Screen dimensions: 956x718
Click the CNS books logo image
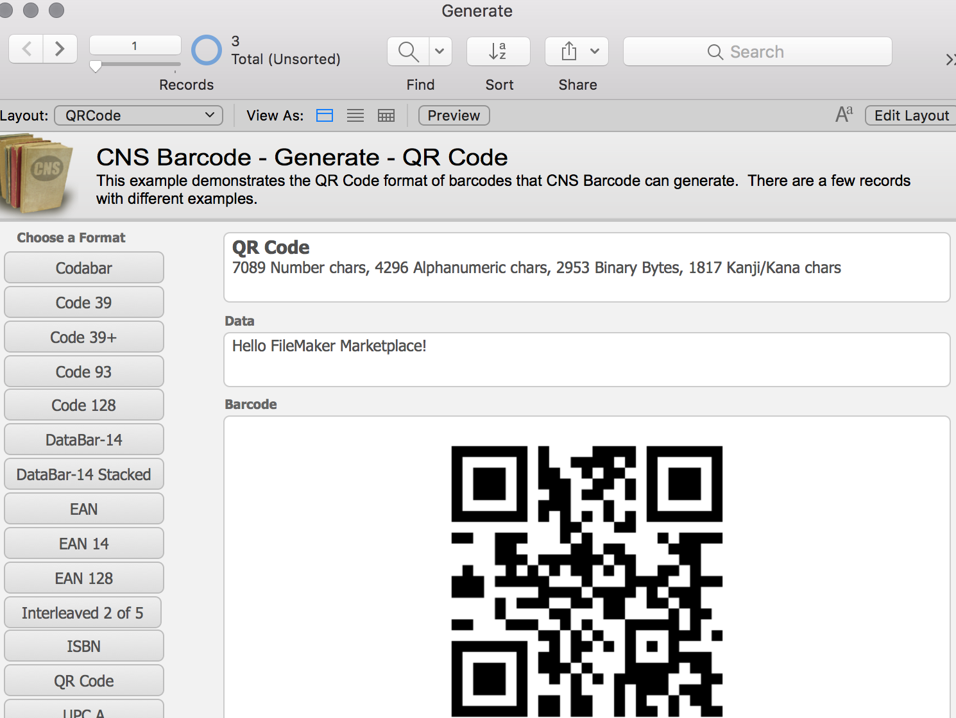click(38, 173)
